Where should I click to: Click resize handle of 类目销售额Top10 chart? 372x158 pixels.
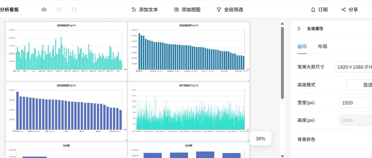click(248, 80)
